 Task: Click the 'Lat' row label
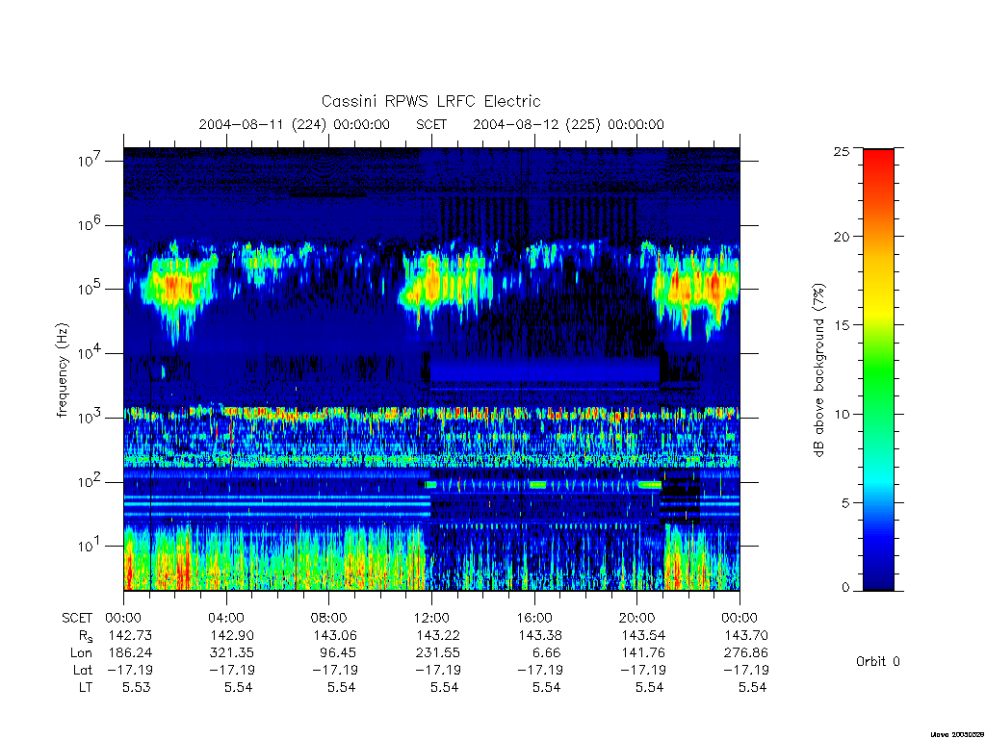point(83,670)
